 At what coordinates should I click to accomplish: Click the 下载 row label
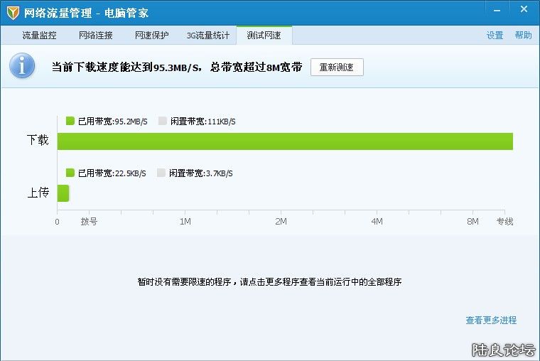(x=38, y=140)
